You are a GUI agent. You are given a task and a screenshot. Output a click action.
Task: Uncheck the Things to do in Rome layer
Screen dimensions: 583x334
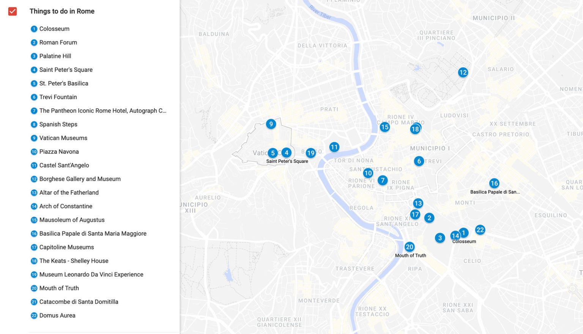[13, 11]
